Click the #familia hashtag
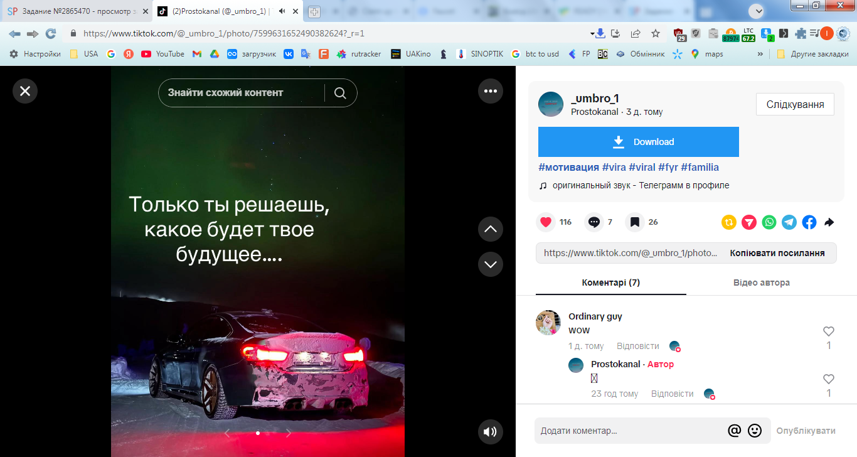 (700, 168)
